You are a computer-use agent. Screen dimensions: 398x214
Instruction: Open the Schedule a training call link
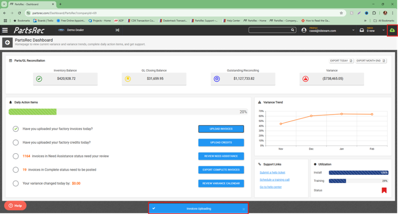click(274, 180)
